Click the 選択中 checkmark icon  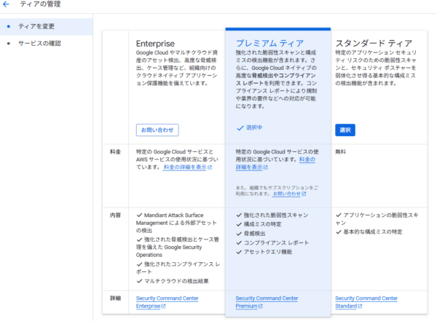(240, 128)
